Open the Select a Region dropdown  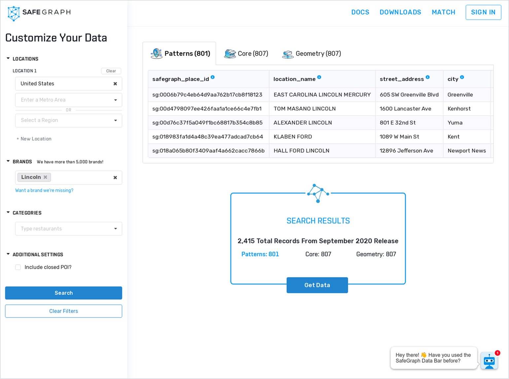point(69,121)
